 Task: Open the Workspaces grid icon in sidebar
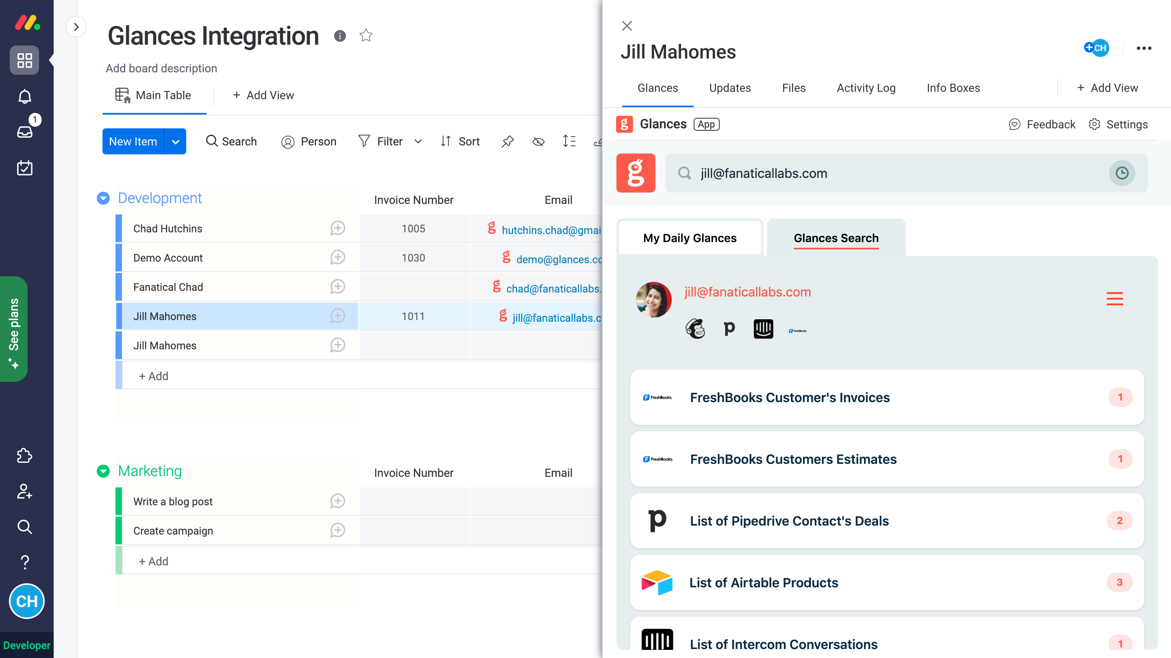(x=24, y=60)
